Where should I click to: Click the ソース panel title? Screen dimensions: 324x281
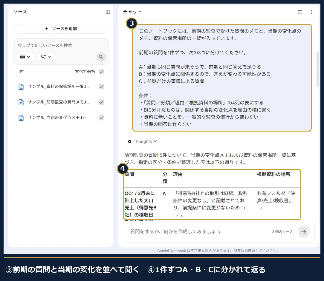tap(20, 12)
